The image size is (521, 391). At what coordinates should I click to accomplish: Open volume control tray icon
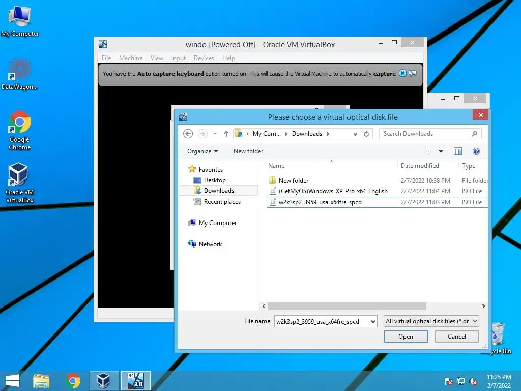[473, 381]
